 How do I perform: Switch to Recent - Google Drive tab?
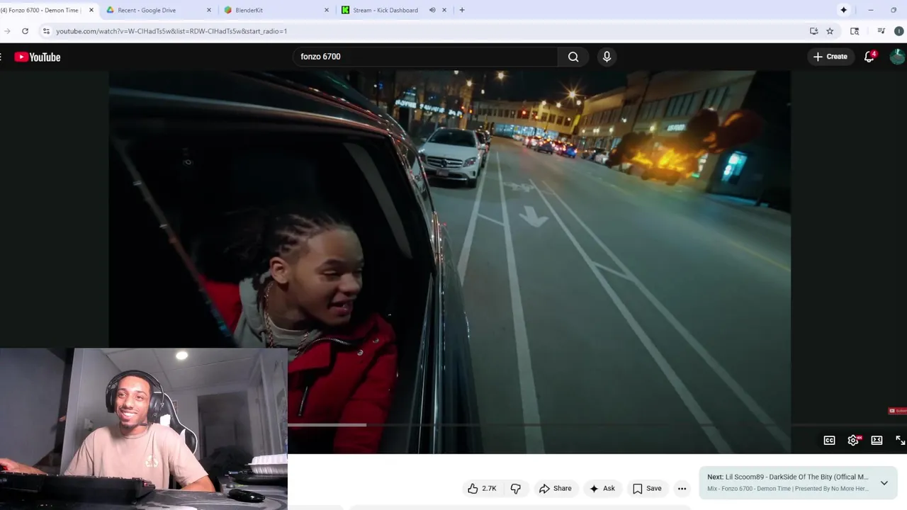coord(159,10)
